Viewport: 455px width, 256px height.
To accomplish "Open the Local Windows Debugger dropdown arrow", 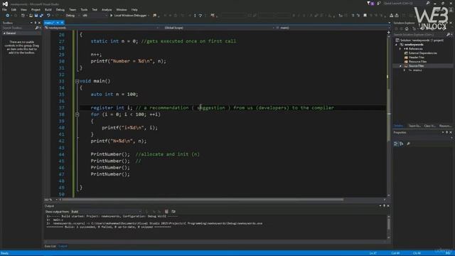I will (149, 16).
